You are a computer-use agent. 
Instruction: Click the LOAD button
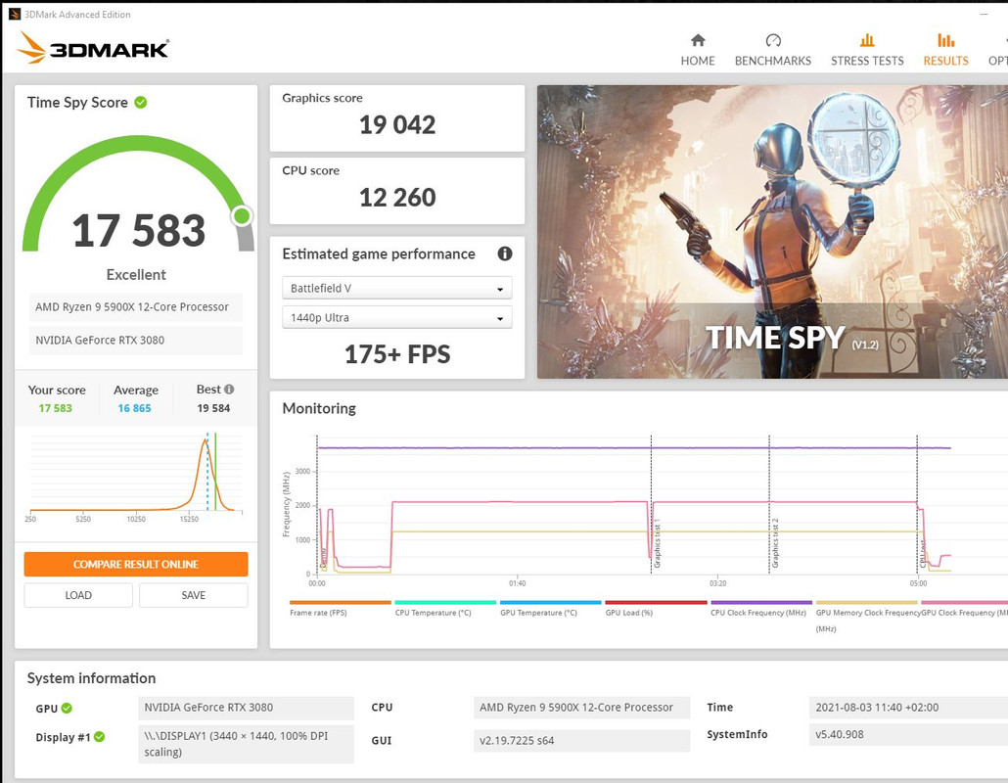pyautogui.click(x=78, y=595)
